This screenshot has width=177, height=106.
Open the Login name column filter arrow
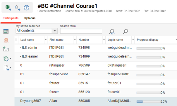133,40
